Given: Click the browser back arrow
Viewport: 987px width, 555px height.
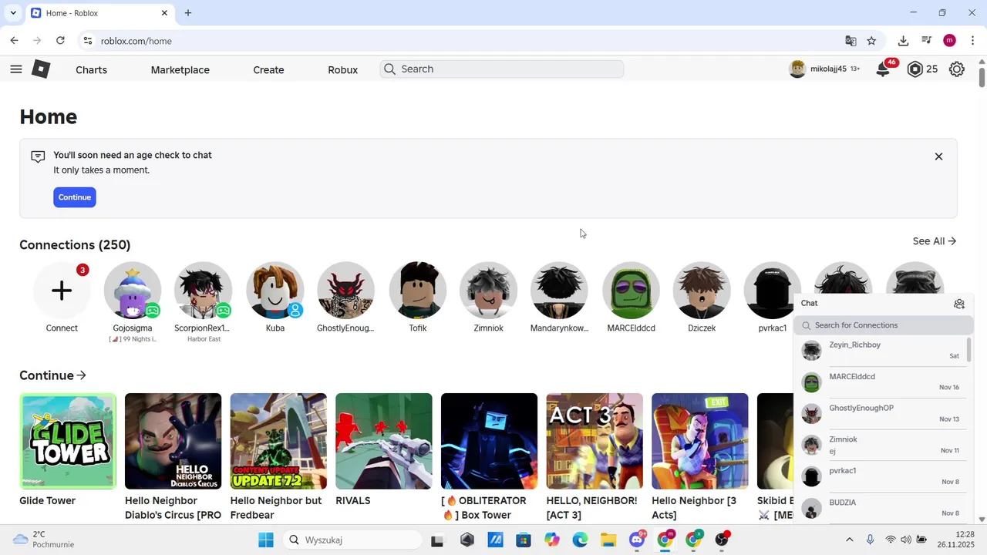Looking at the screenshot, I should click(x=14, y=41).
